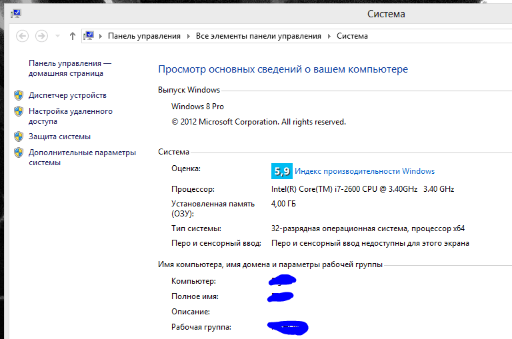The height and width of the screenshot is (339, 512).
Task: Expand chevron before Панель управления in address bar
Action: point(101,36)
